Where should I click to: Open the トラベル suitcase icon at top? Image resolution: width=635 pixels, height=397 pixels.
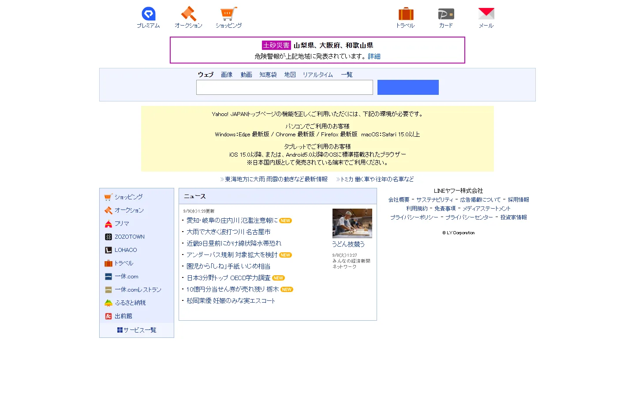coord(406,14)
